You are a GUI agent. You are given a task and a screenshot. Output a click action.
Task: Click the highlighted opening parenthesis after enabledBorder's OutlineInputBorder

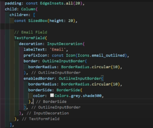102,78
